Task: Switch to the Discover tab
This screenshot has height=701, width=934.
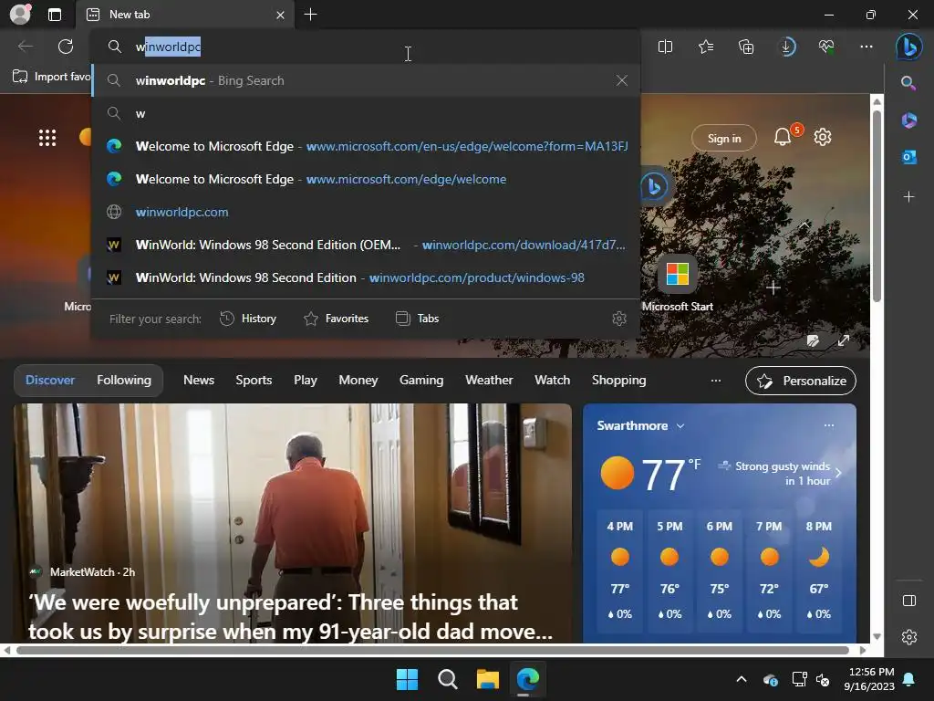Action: click(x=50, y=381)
